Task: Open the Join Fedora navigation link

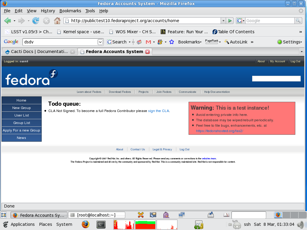Action: [164, 92]
